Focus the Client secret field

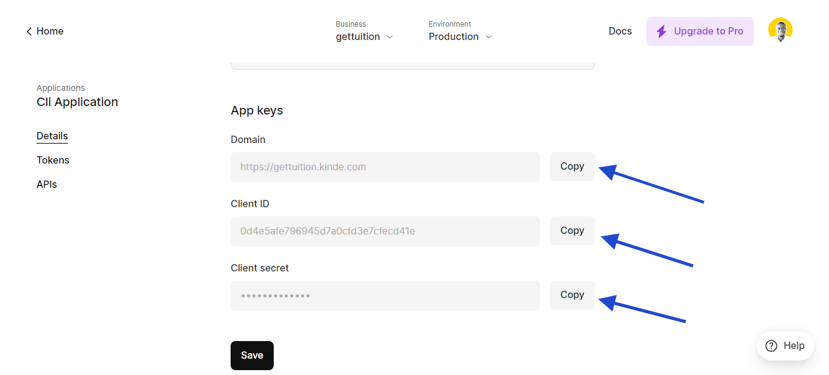coord(385,296)
